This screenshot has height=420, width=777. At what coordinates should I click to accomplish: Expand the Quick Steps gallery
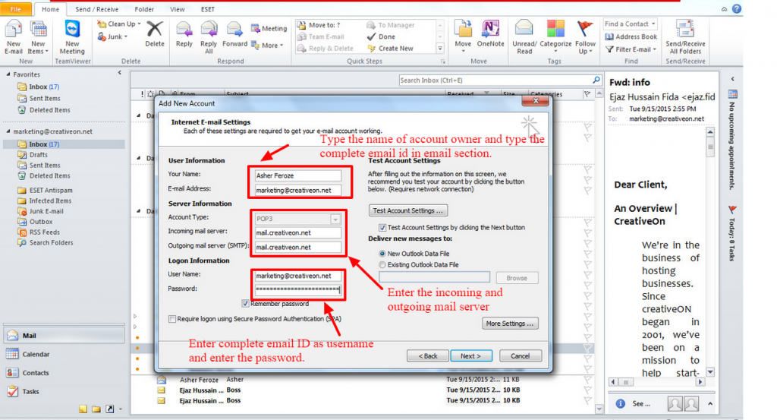(x=439, y=48)
